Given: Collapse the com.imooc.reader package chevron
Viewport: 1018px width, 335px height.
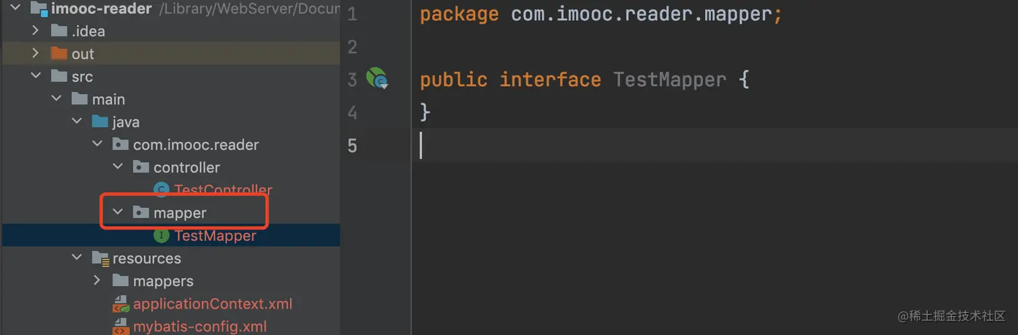Looking at the screenshot, I should [98, 145].
